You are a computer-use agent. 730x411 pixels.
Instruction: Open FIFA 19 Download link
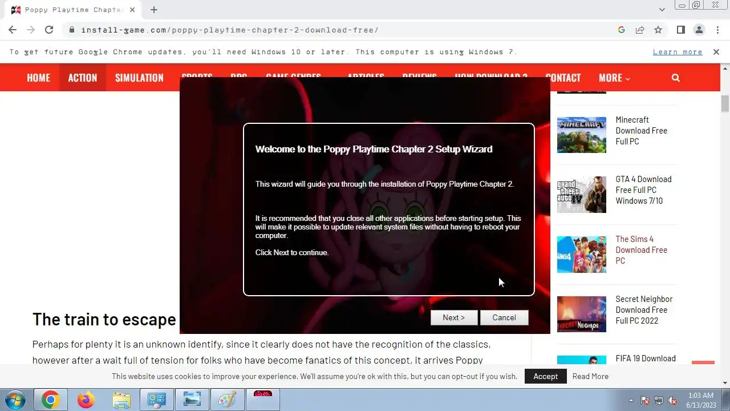coord(646,358)
